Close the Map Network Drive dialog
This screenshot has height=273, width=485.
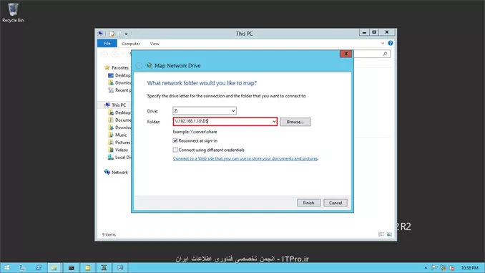coord(346,54)
